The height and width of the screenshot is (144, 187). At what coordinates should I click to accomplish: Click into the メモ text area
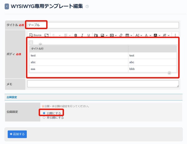[x=103, y=84]
